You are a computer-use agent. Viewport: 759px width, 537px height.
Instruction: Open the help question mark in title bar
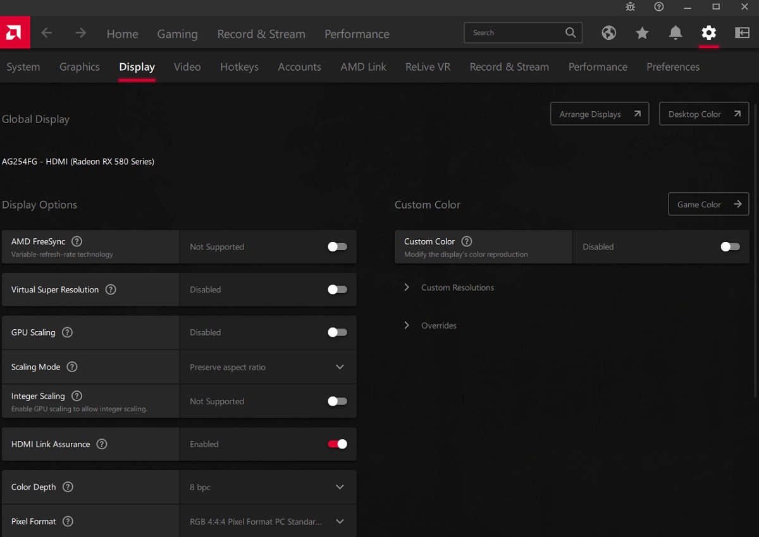tap(659, 7)
